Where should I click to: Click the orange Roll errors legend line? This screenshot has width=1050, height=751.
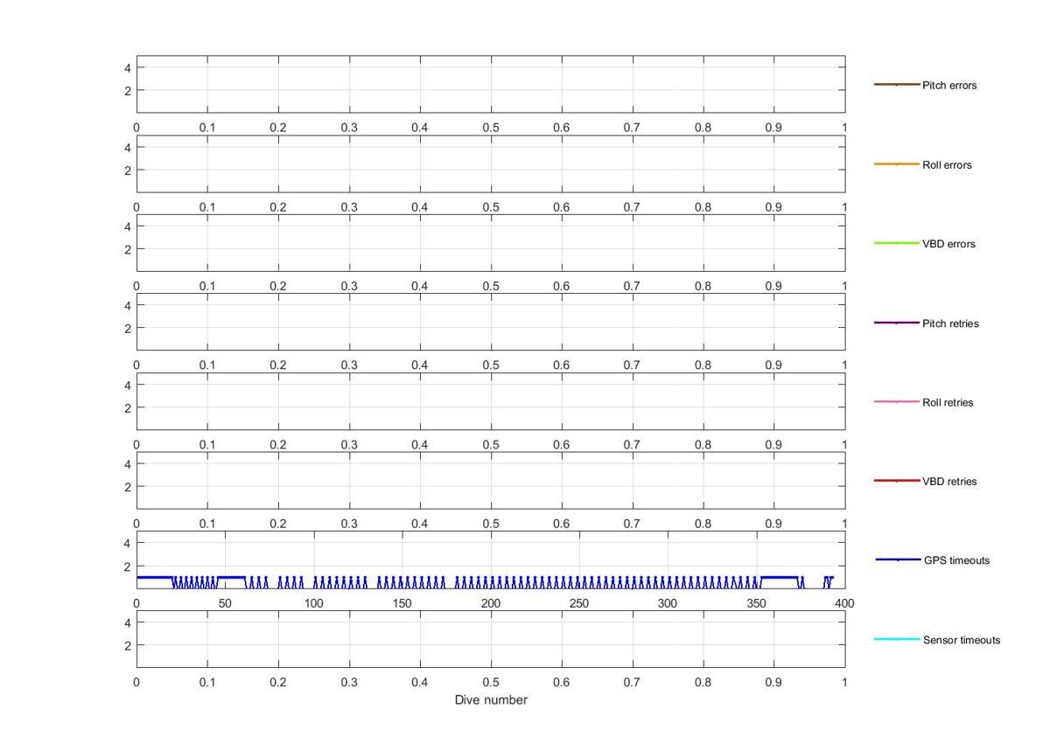897,164
